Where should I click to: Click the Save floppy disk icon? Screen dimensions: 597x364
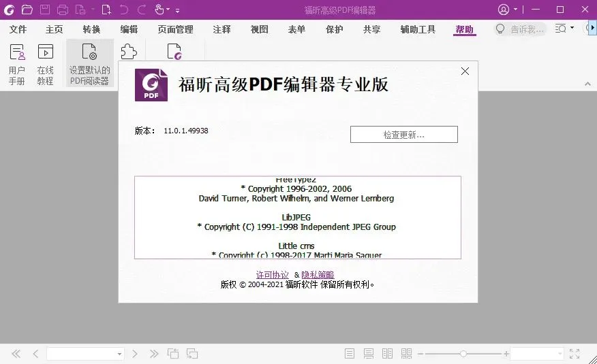point(45,10)
